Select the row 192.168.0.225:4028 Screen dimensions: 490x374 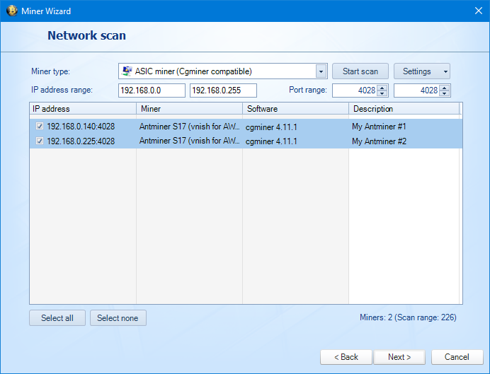pos(246,141)
